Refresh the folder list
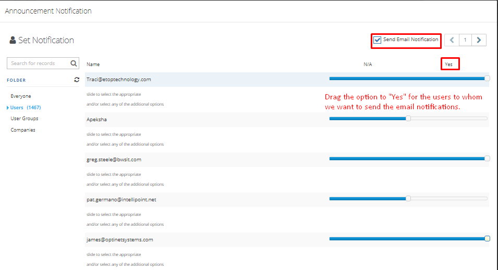Screen dimensions: 498x270 [x=77, y=80]
